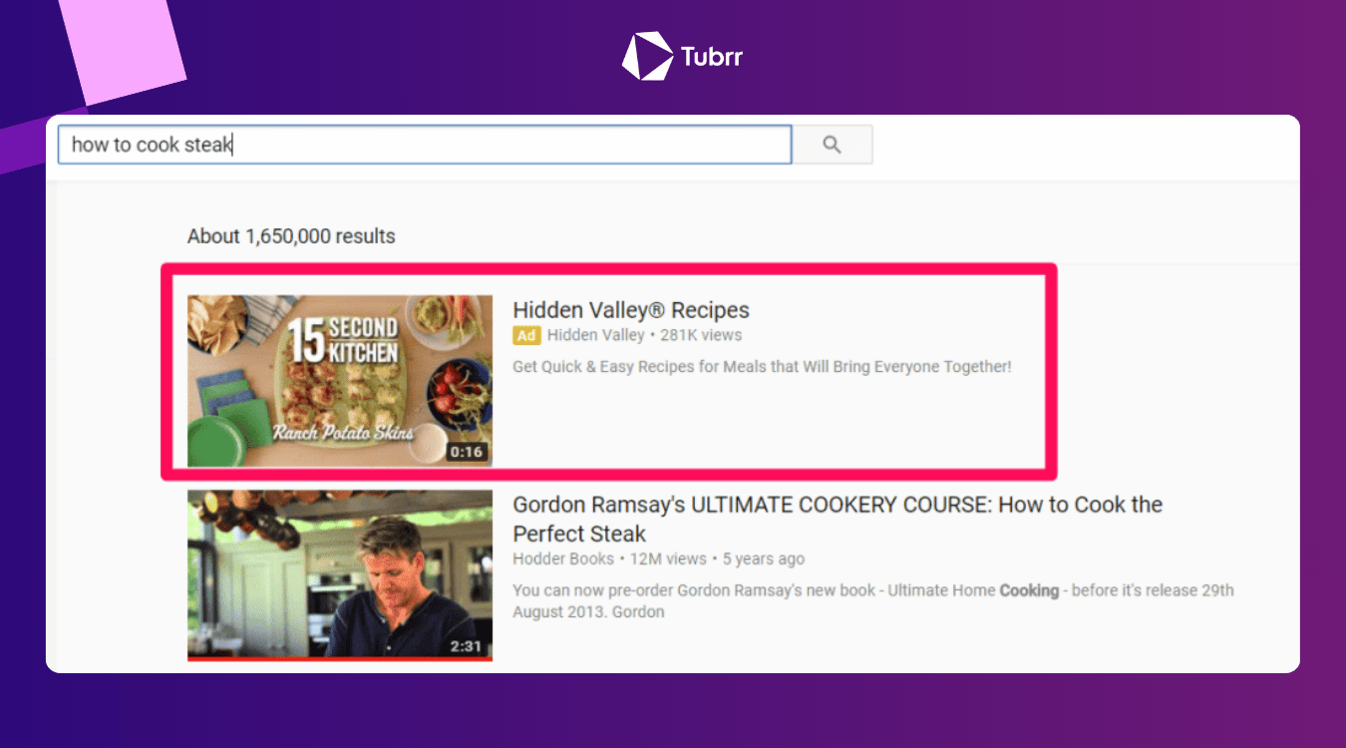Click the '281K views' text
Image resolution: width=1346 pixels, height=748 pixels.
pos(701,335)
